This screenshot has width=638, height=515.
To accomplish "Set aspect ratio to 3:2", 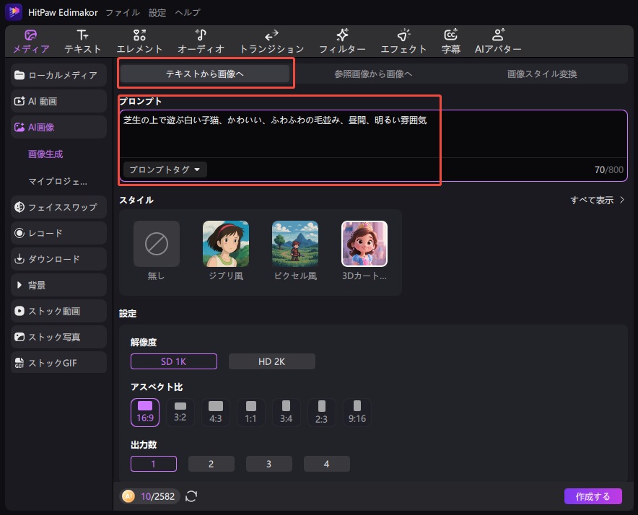I will pyautogui.click(x=180, y=413).
